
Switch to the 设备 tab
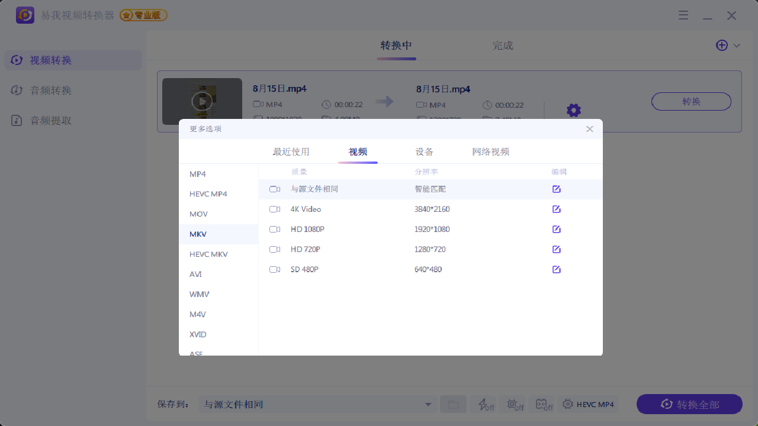(x=424, y=152)
